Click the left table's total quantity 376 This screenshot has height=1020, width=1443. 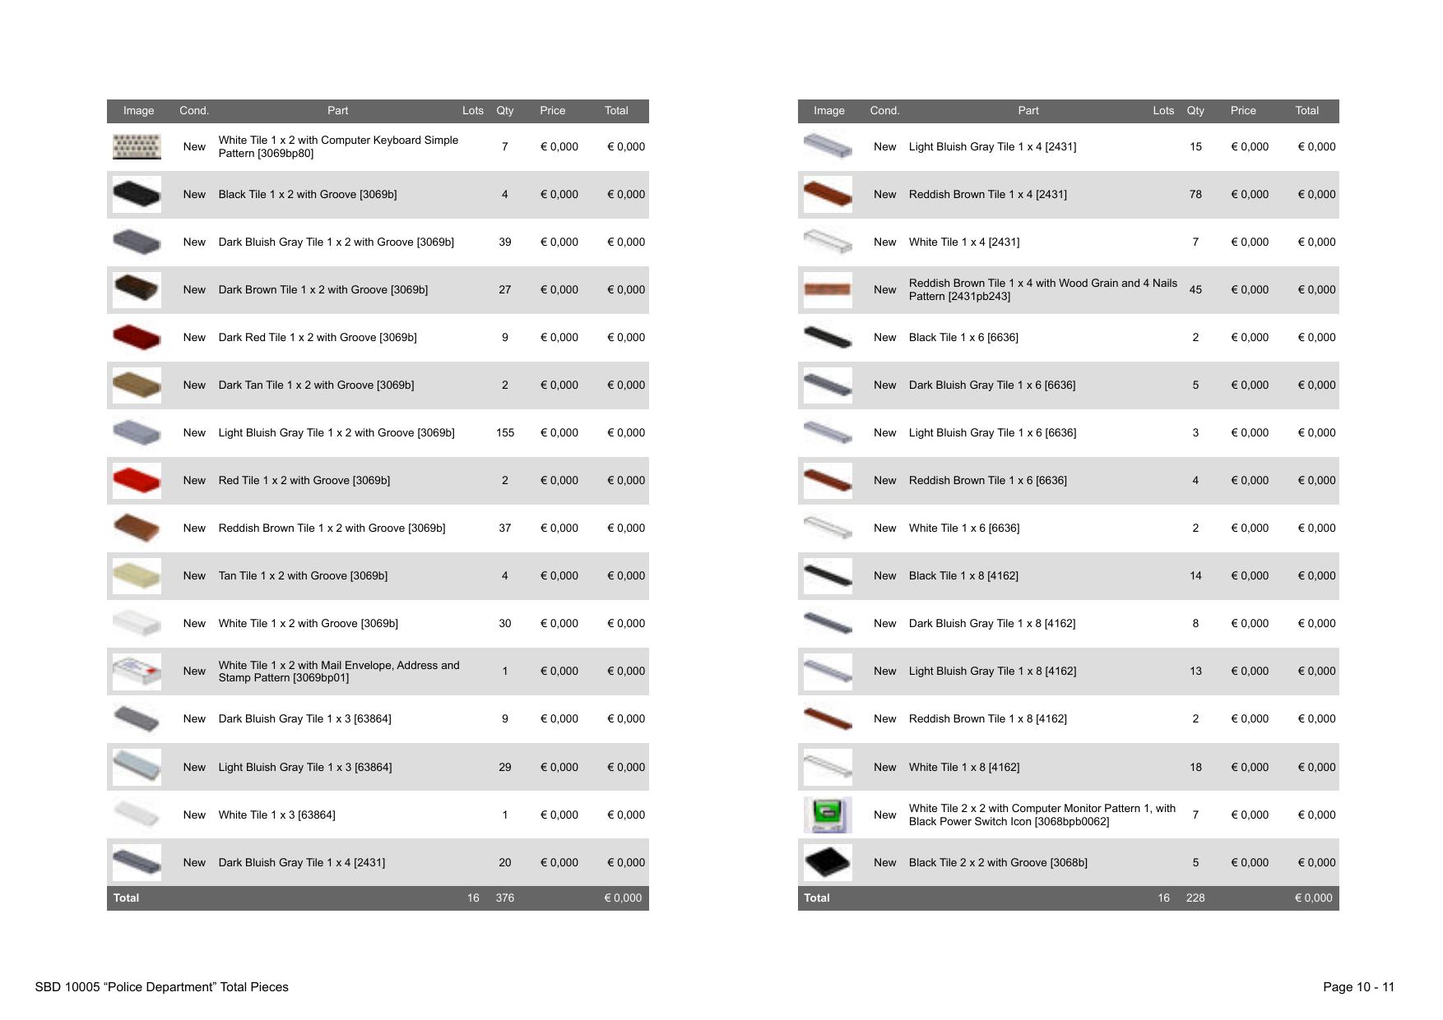tap(505, 898)
